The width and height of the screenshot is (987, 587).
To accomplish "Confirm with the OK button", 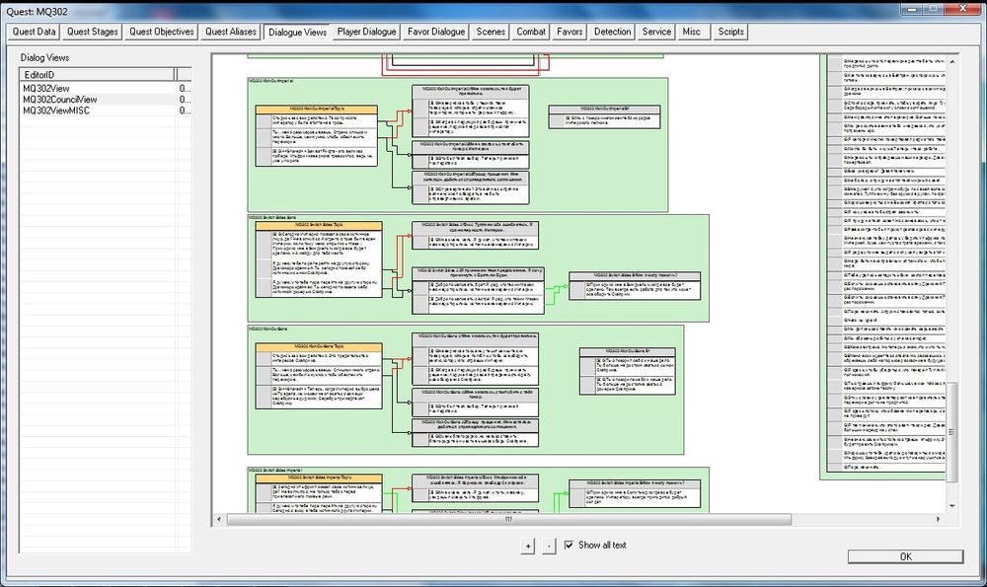I will (x=905, y=556).
